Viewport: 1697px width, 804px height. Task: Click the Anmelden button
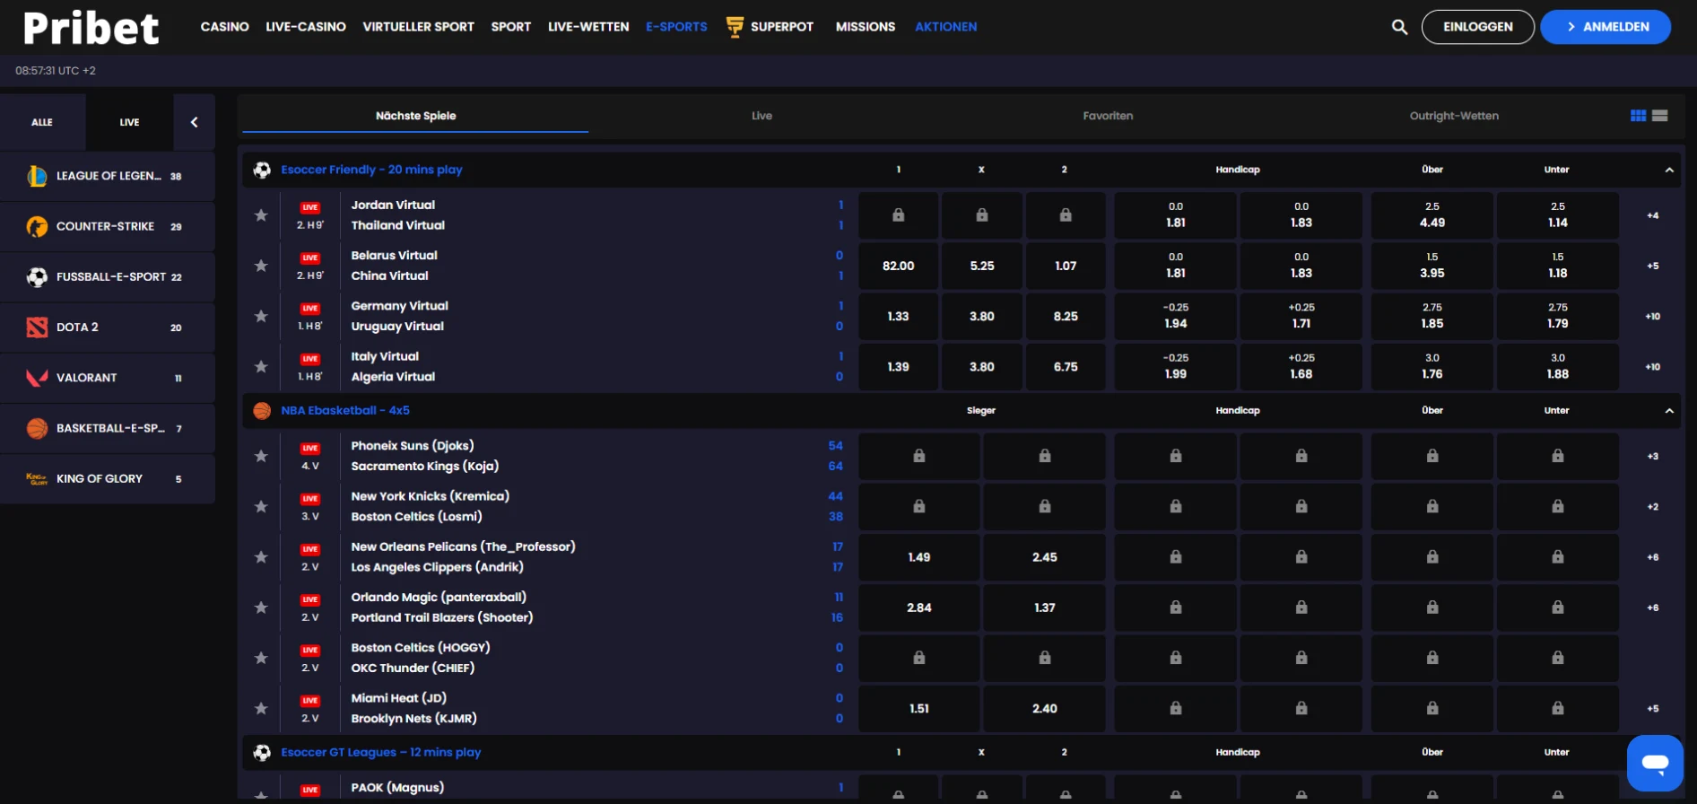click(x=1606, y=27)
